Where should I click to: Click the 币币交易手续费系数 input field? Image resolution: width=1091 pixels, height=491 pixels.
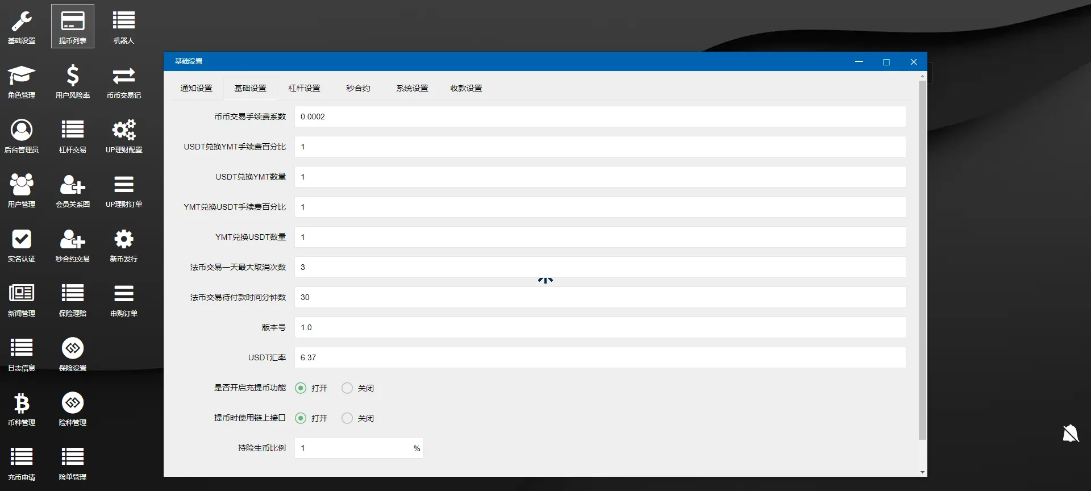coord(599,116)
